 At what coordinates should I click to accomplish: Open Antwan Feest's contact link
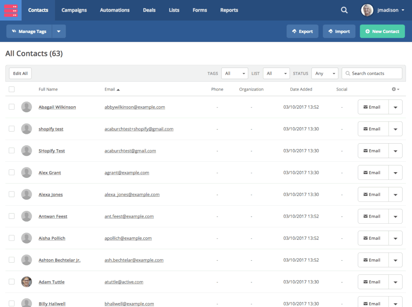53,216
